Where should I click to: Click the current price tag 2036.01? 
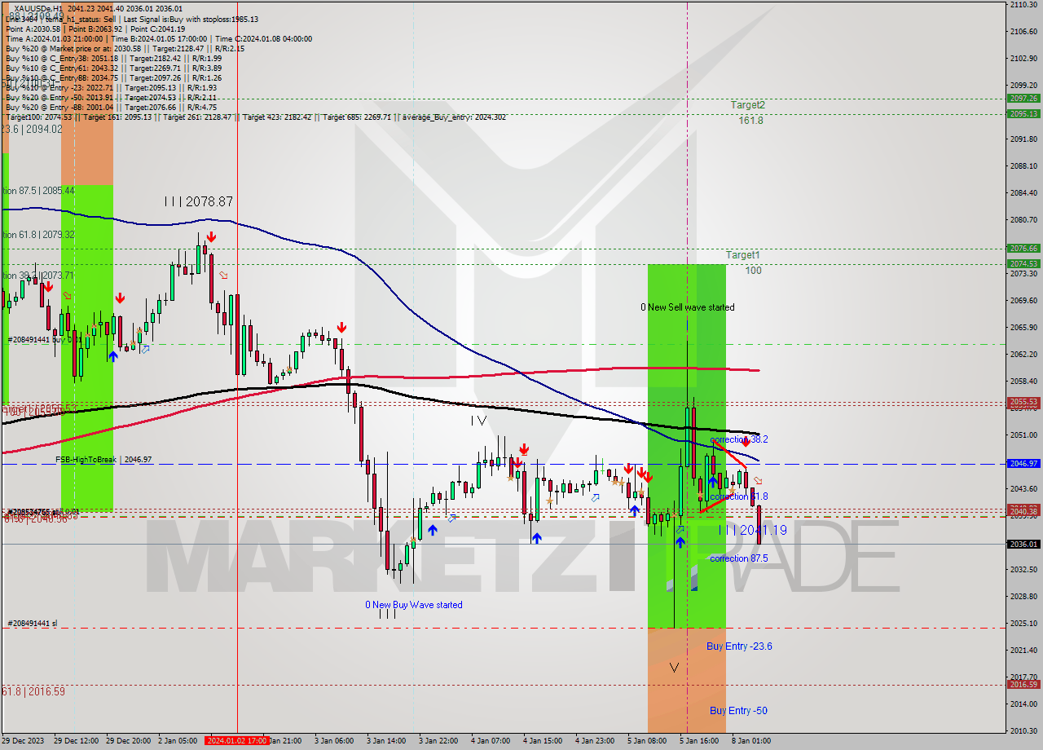(x=1023, y=544)
